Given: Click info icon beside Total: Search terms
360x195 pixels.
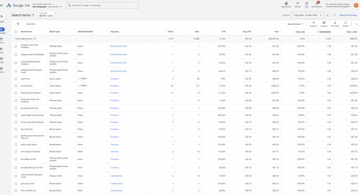Looking at the screenshot, I should [35, 39].
